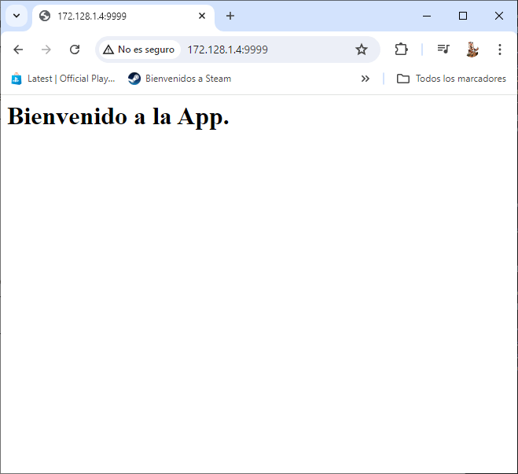
Task: Click the No es seguro security chip
Action: tap(139, 50)
